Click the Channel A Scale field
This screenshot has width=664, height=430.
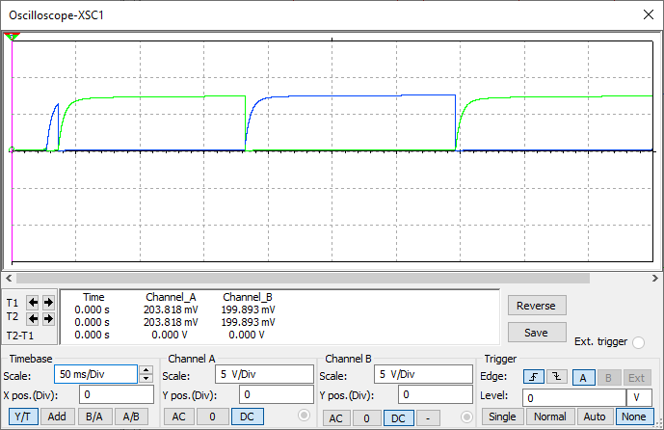click(x=264, y=374)
